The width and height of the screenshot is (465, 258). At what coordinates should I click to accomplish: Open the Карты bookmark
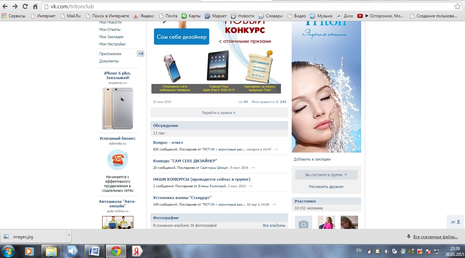[191, 16]
